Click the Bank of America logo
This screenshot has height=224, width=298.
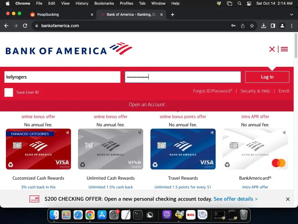(x=69, y=49)
